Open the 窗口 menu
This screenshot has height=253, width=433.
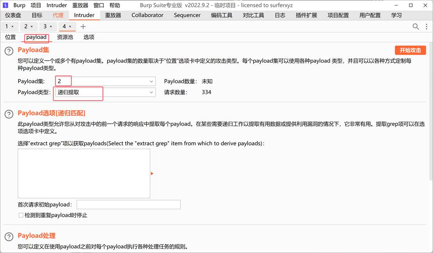coord(98,5)
